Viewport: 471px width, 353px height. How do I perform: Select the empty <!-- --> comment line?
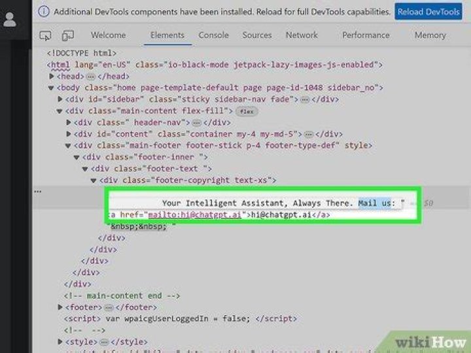84,330
